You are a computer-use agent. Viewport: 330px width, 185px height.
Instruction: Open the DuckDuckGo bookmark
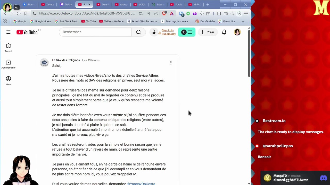tap(205, 21)
